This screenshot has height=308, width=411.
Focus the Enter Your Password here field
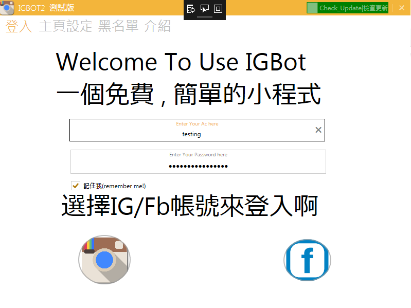[198, 161]
